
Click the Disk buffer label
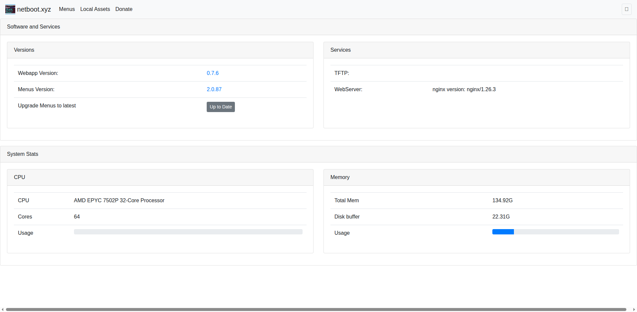point(347,217)
